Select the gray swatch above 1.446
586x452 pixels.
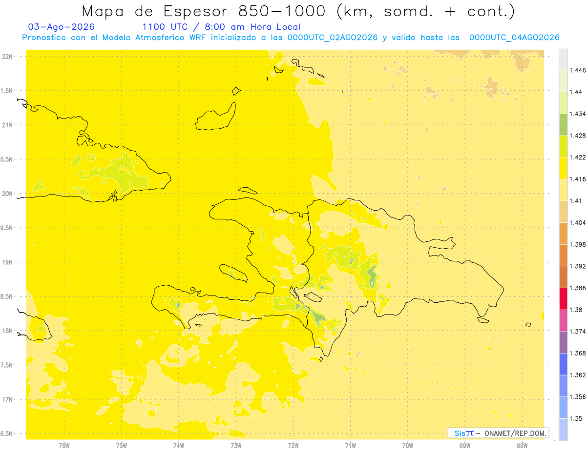point(563,59)
